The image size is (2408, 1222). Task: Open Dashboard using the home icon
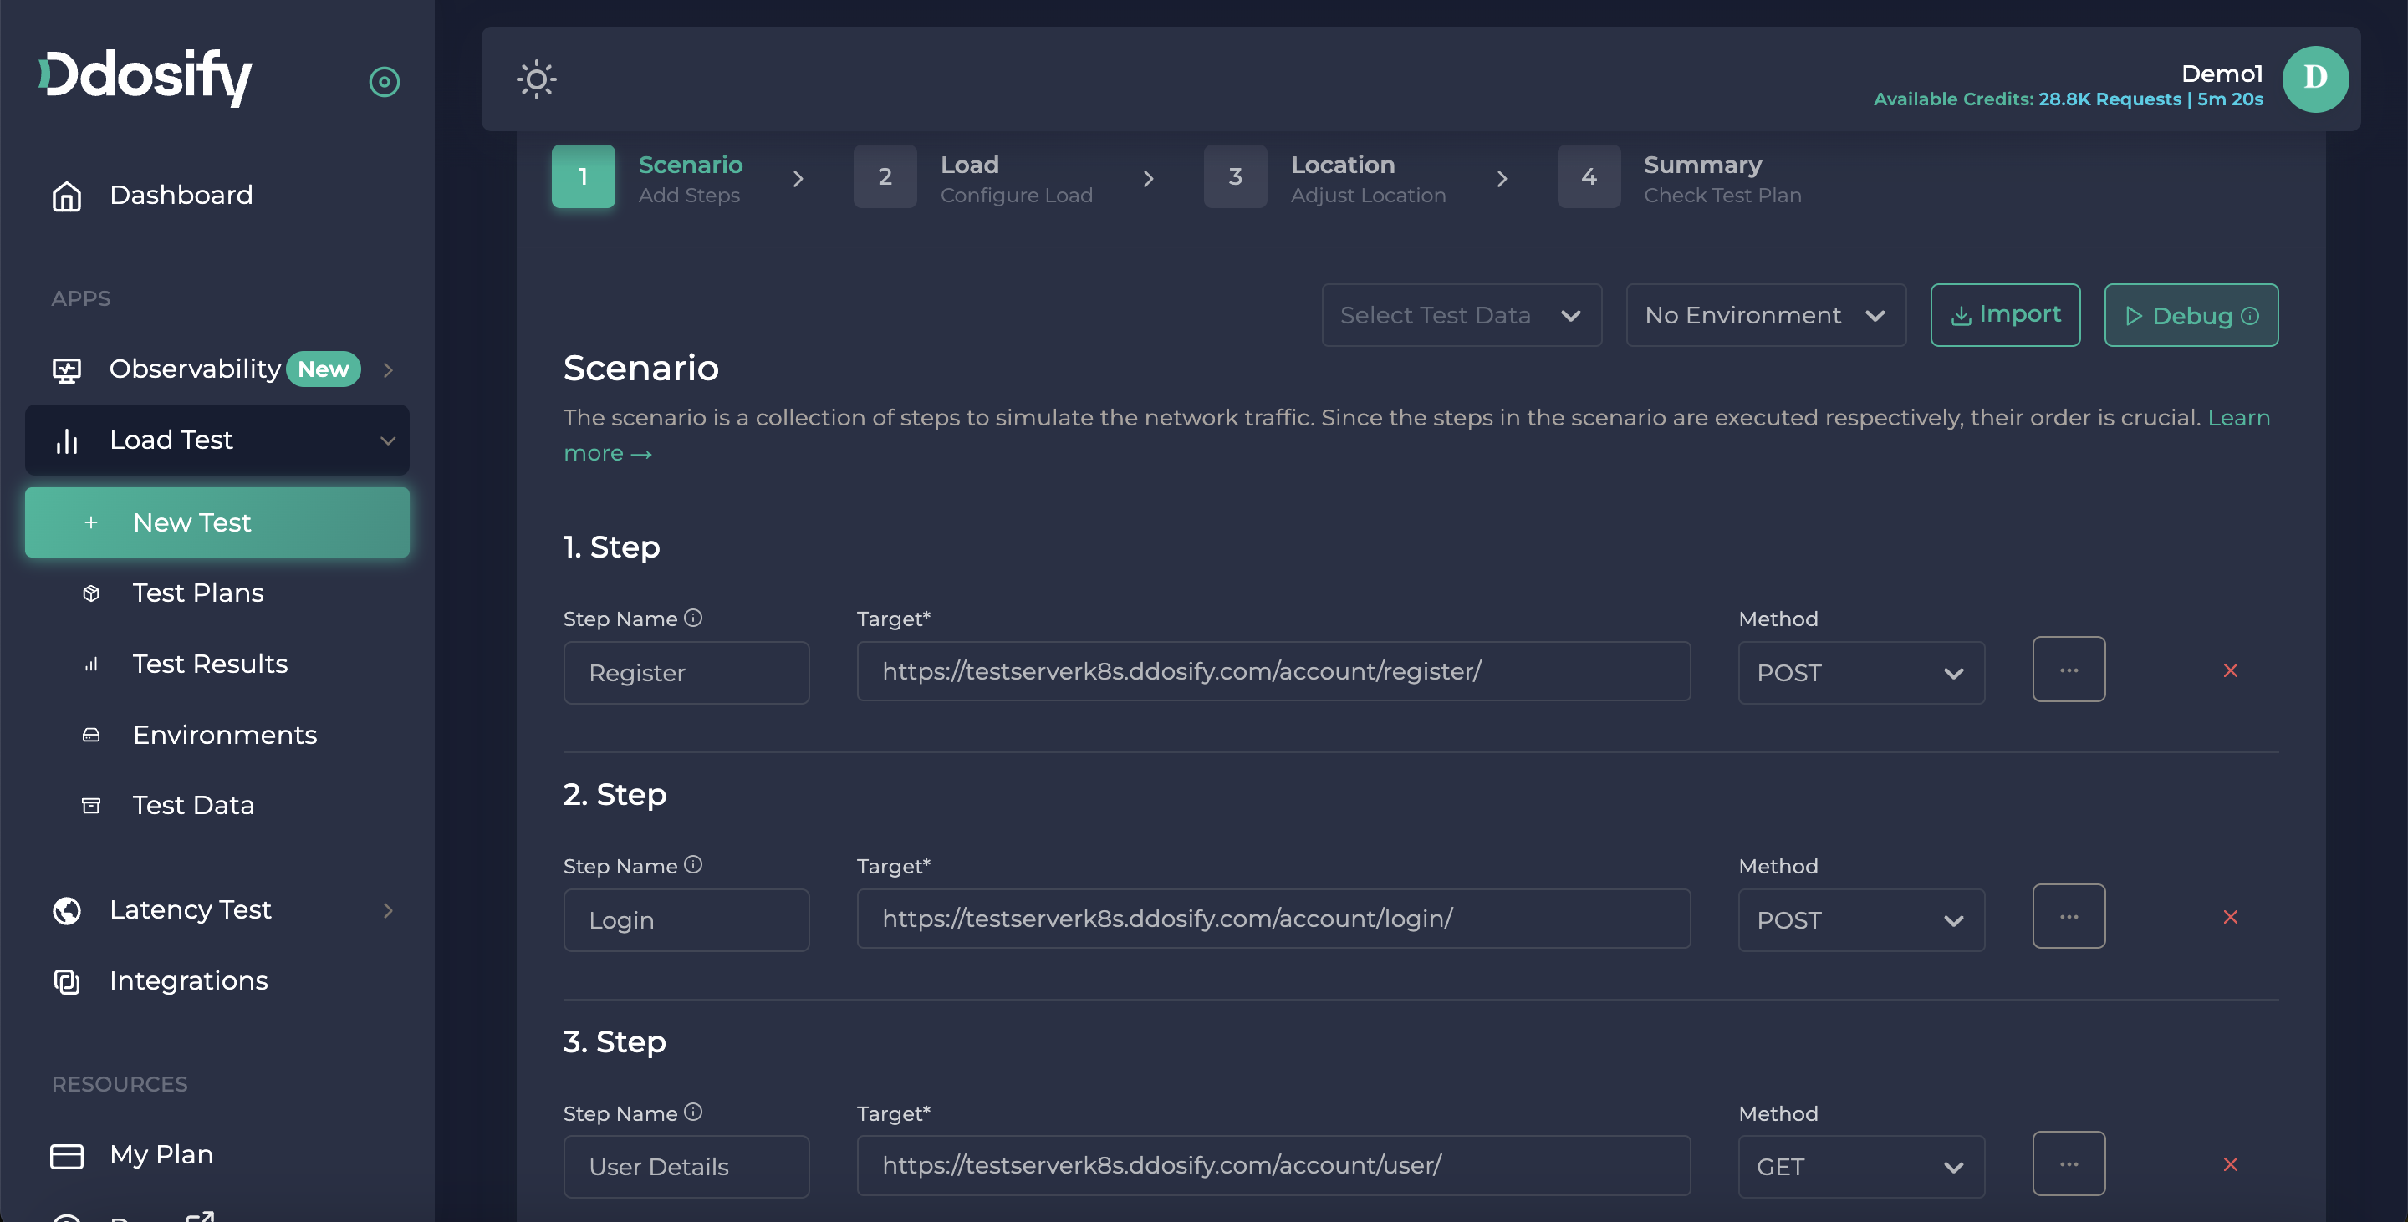click(65, 196)
